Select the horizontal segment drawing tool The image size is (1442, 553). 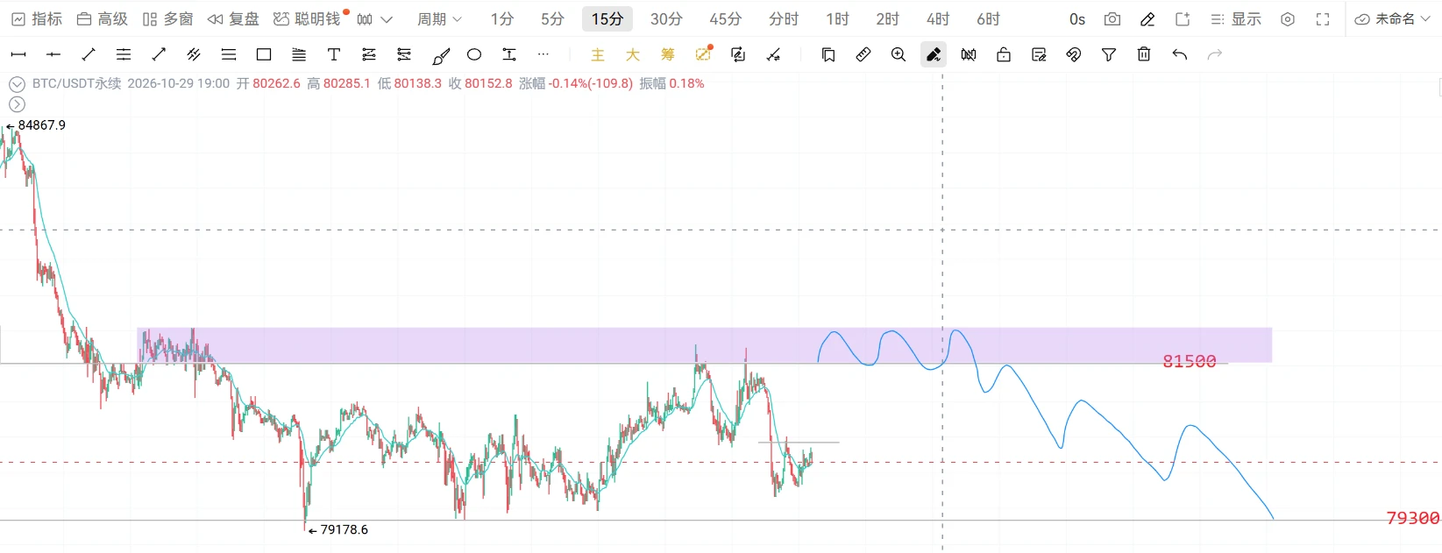[x=18, y=54]
